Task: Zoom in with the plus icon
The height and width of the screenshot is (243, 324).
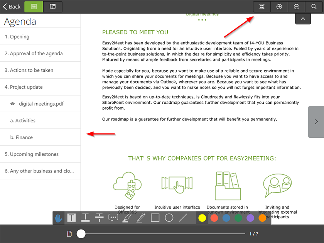Action: 279,7
